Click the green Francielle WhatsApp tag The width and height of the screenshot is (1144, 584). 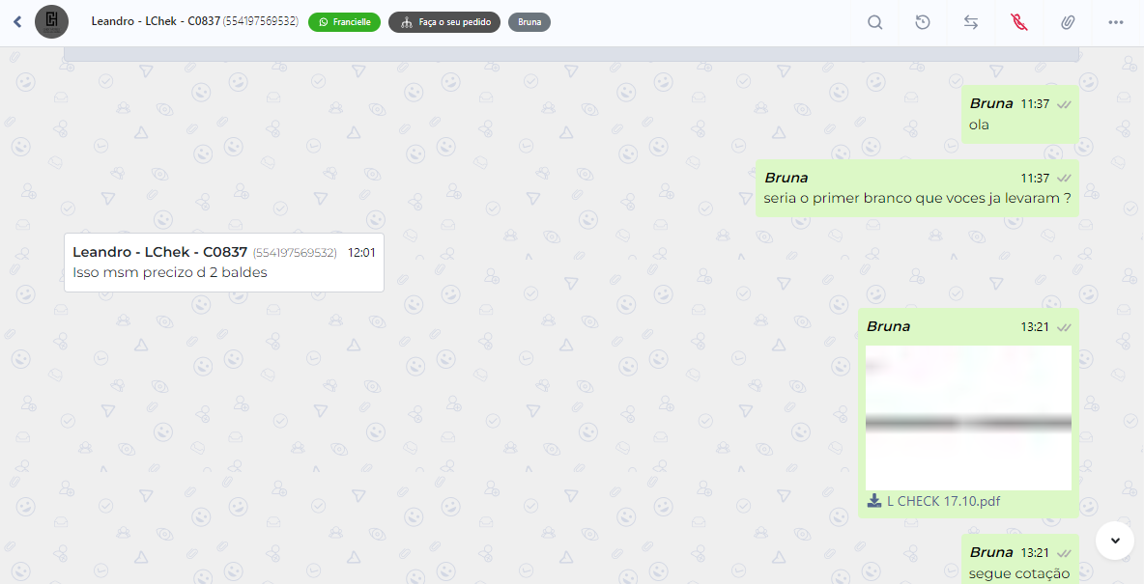344,22
